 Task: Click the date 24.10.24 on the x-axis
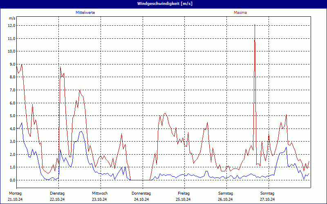coord(141,200)
